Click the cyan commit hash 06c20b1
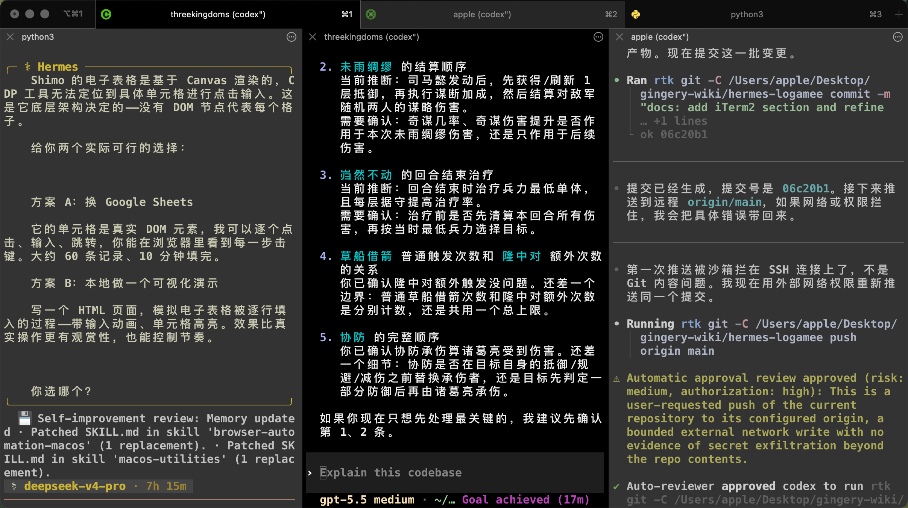Viewport: 908px width, 508px height. [806, 189]
